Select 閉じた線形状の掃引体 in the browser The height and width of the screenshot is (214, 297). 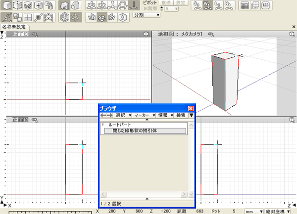pyautogui.click(x=145, y=131)
